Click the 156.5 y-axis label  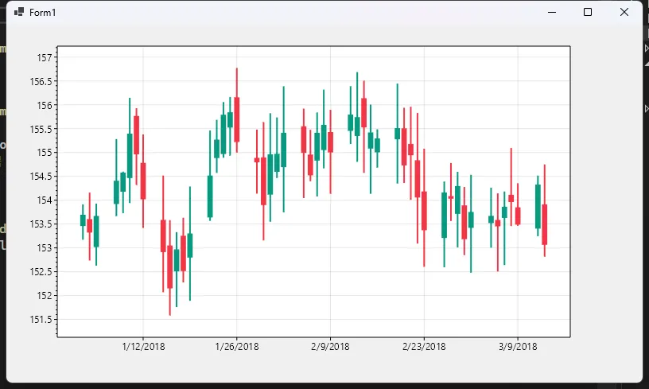[x=41, y=81]
